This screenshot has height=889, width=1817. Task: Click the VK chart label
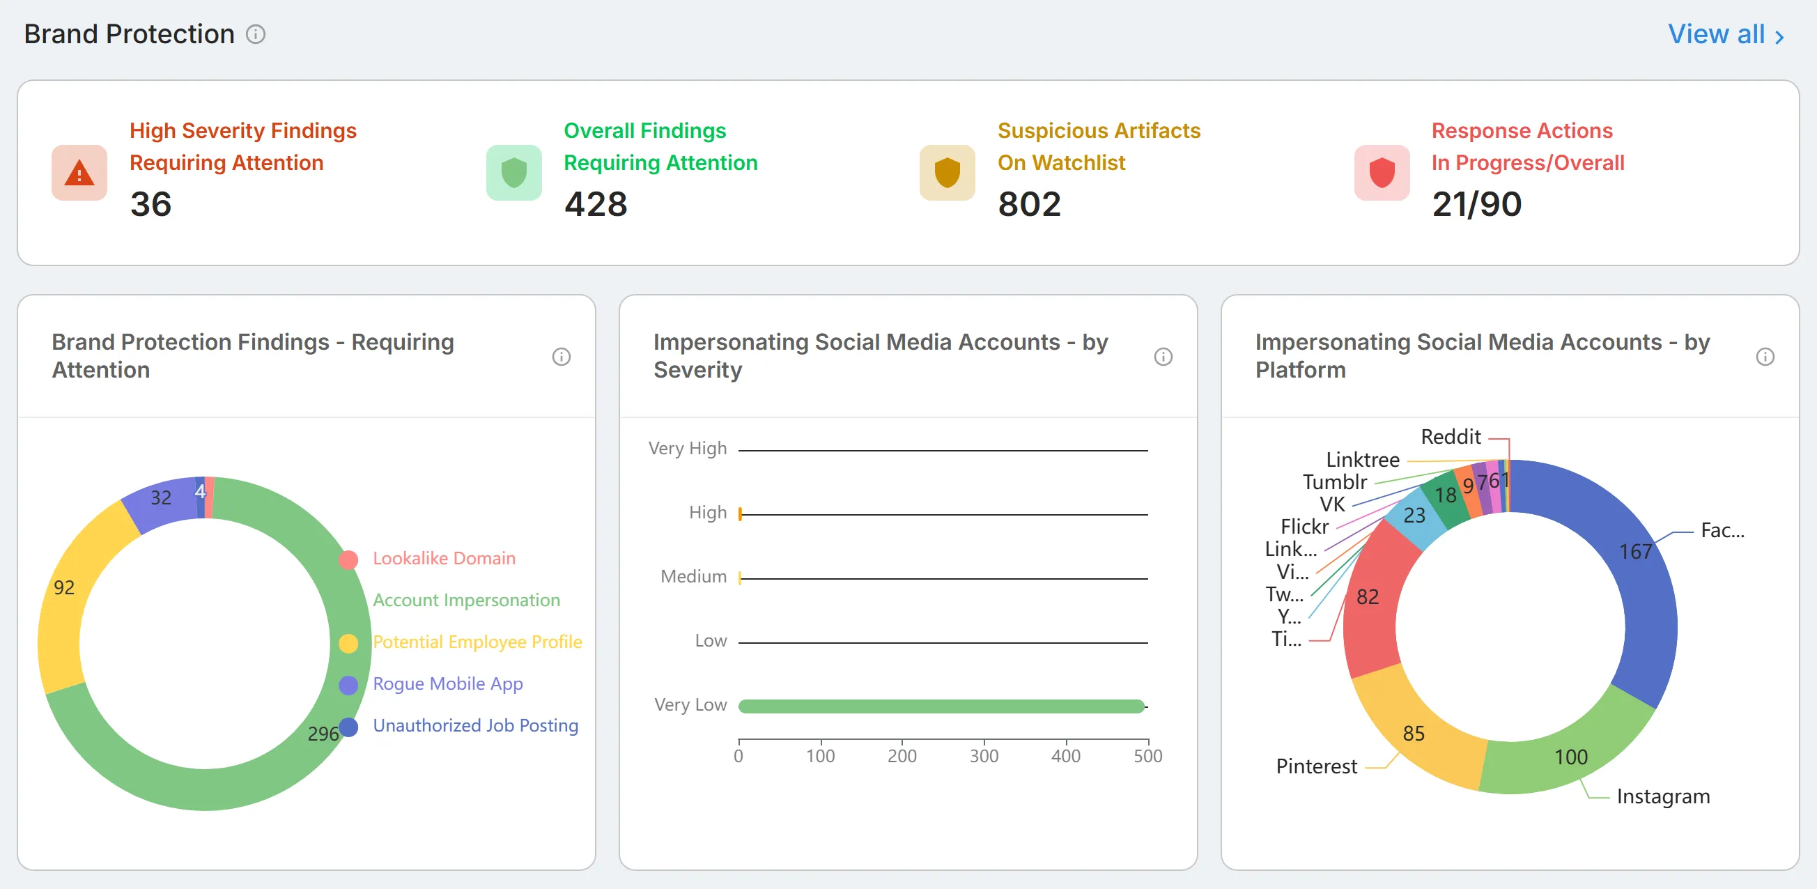coord(1331,504)
